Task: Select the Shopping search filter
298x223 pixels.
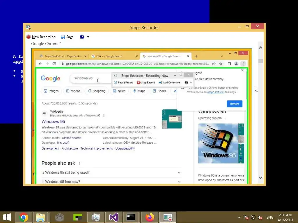Action: (x=97, y=91)
